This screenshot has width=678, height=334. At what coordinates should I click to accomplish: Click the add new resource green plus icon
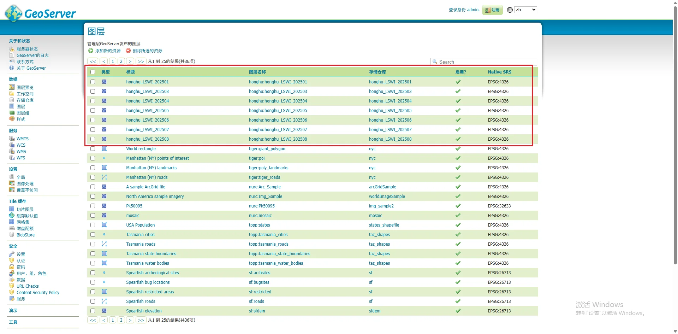[x=91, y=51]
